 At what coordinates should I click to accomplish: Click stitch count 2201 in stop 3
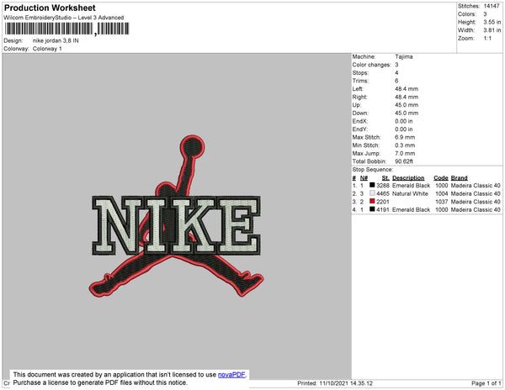[x=383, y=202]
